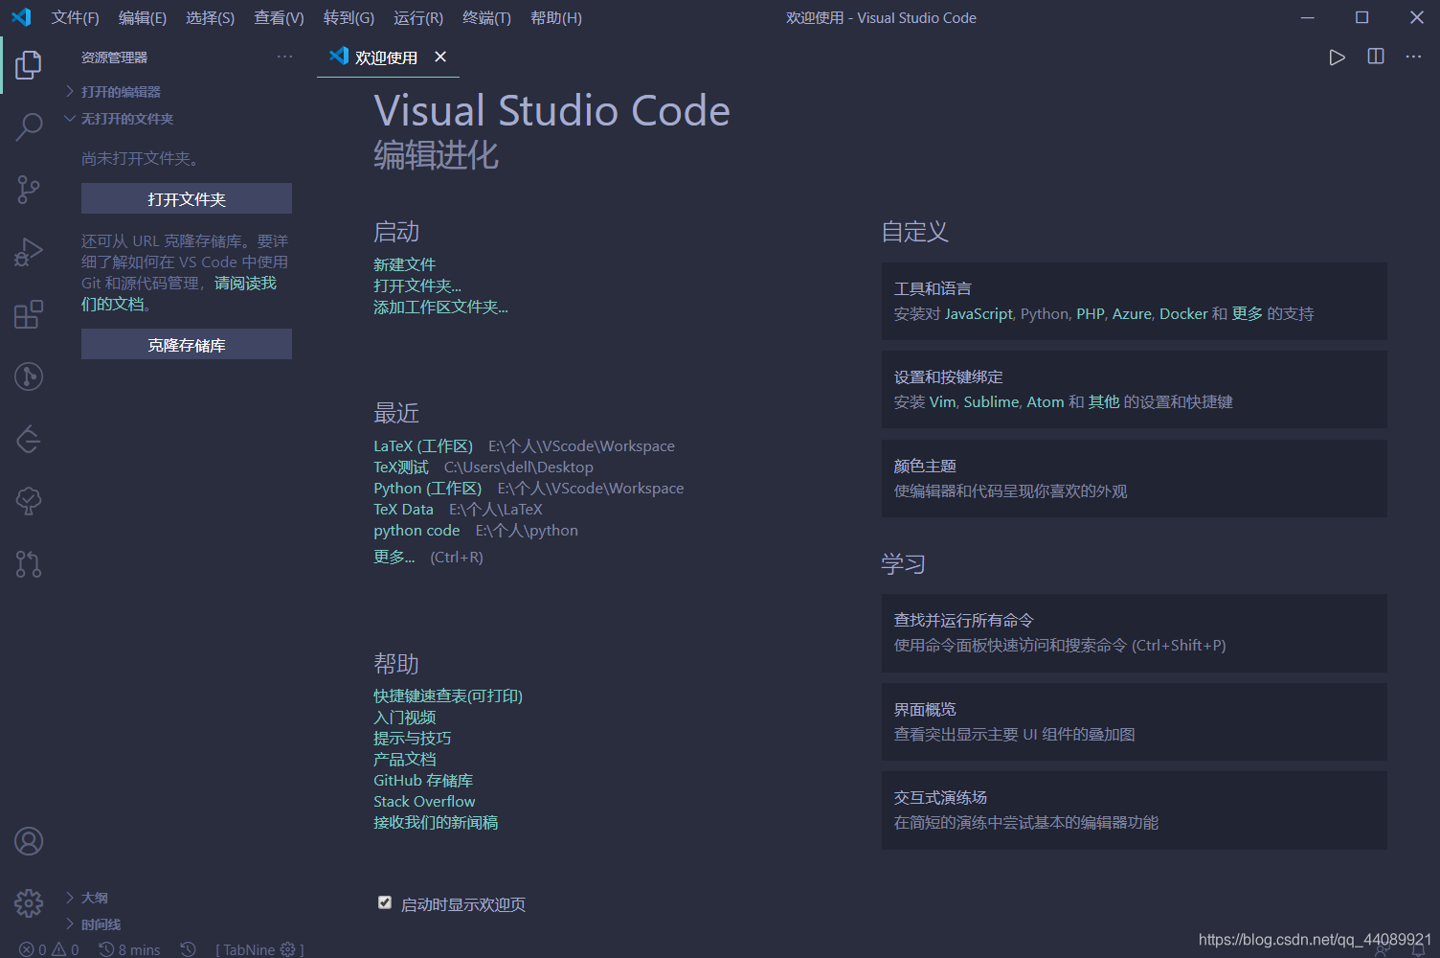This screenshot has height=958, width=1440.
Task: Open the Source Control view icon
Action: [x=29, y=190]
